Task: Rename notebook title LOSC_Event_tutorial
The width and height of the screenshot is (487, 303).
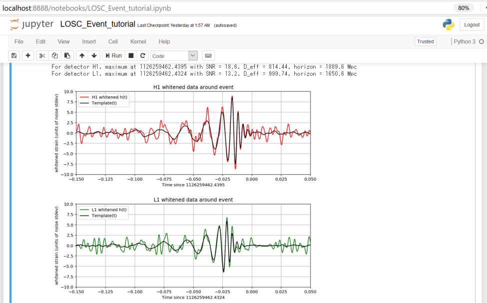Action: [97, 24]
